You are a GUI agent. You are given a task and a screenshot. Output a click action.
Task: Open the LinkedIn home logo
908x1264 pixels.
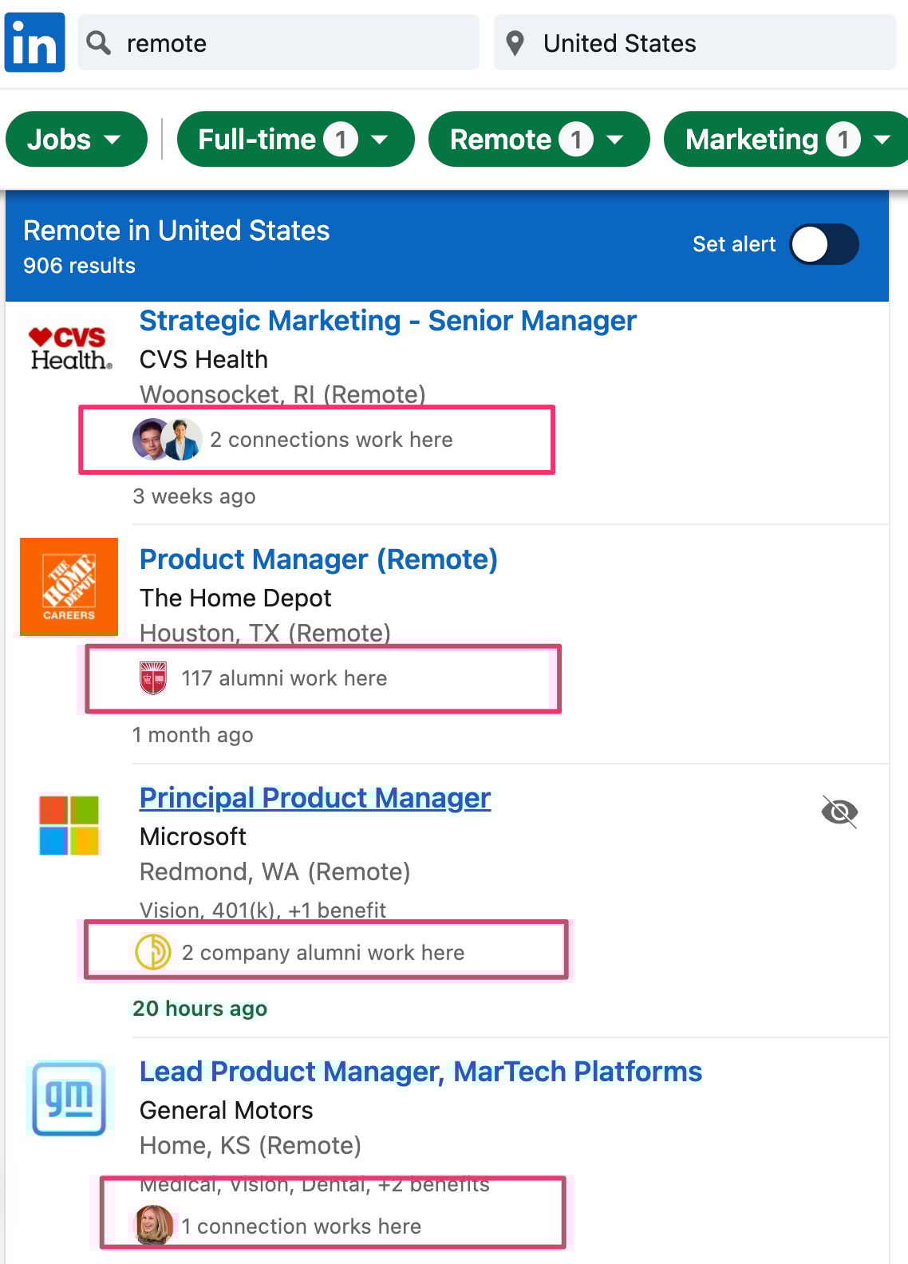(35, 43)
